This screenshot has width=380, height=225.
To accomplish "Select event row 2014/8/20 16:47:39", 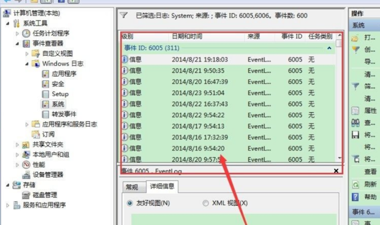I will tap(228, 82).
